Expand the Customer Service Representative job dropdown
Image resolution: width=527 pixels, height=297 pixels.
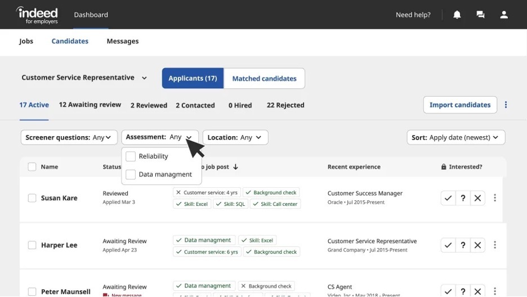(x=84, y=78)
